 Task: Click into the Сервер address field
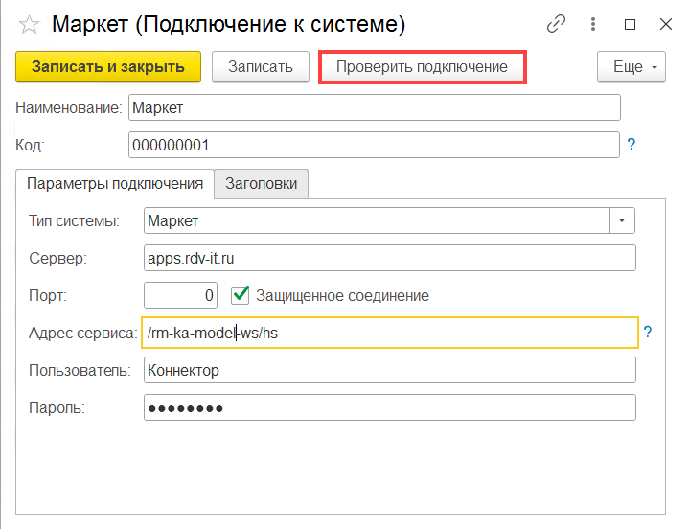tap(388, 258)
